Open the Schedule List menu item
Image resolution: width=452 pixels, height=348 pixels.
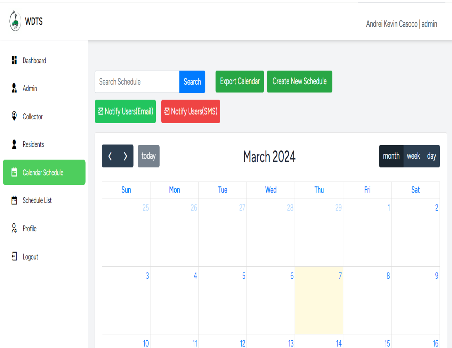click(44, 200)
